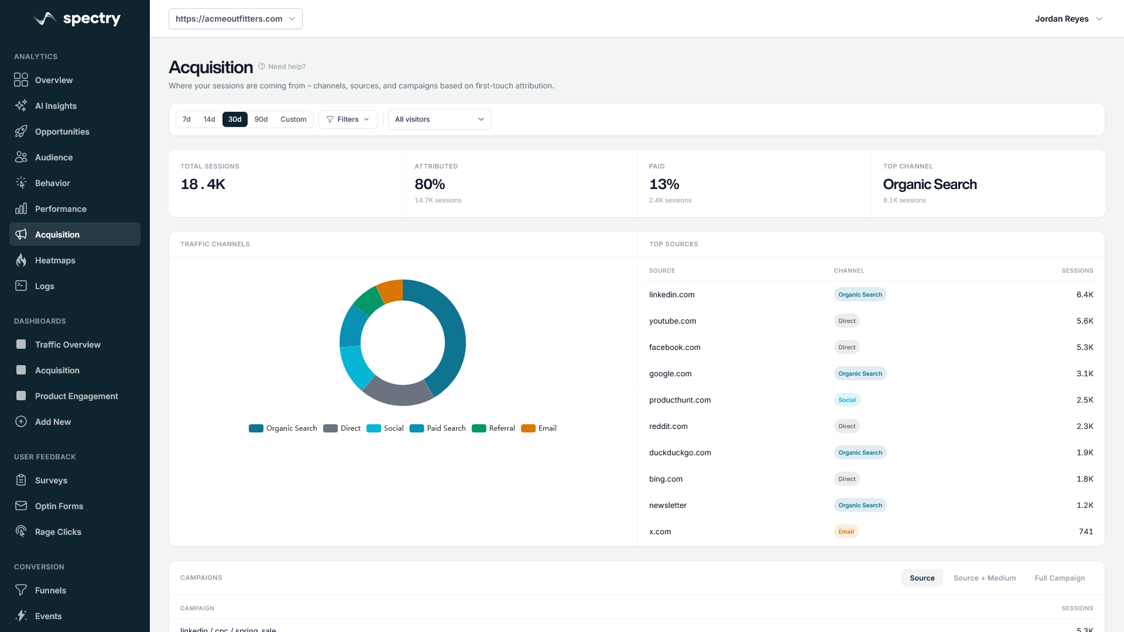Viewport: 1124px width, 632px height.
Task: Switch campaigns to Source tab
Action: (x=922, y=578)
